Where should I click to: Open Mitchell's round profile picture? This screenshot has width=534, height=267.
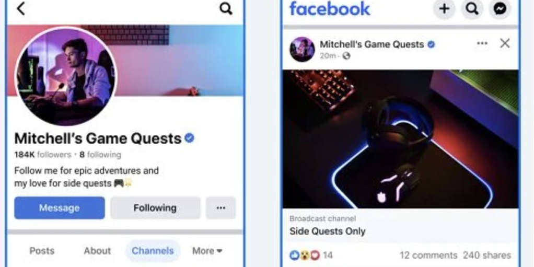click(66, 76)
